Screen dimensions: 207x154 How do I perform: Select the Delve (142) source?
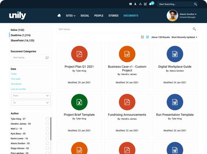[17, 30]
